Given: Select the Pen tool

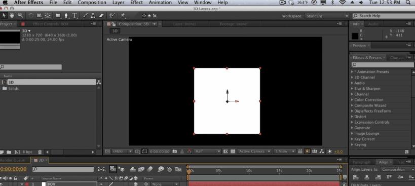Looking at the screenshot, I should coord(66,16).
